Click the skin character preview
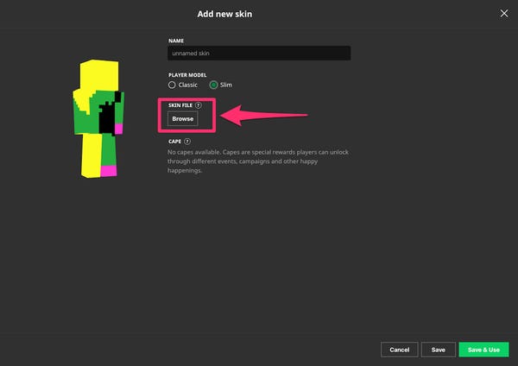This screenshot has width=518, height=366. tap(98, 119)
